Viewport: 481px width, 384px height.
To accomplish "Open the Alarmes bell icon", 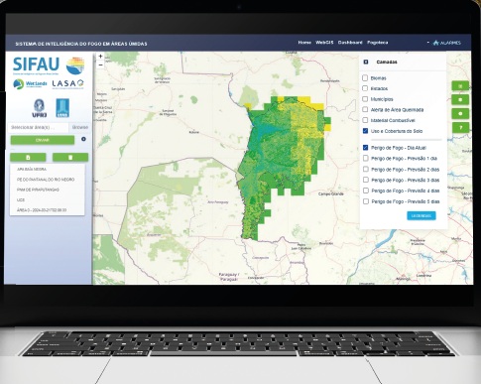I will tap(436, 43).
